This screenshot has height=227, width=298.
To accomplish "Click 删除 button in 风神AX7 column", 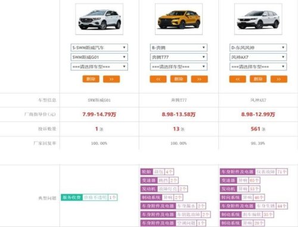I will coord(258,79).
